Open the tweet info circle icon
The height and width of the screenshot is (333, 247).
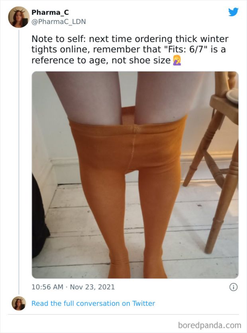(233, 287)
